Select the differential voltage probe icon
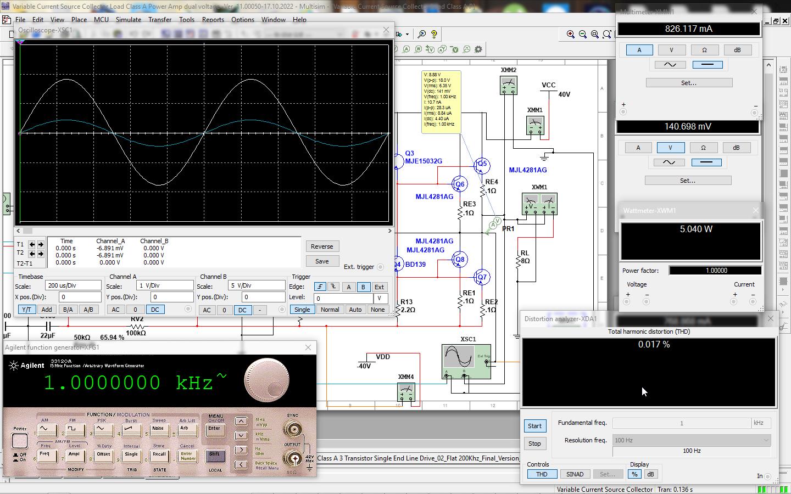791x494 pixels. (x=430, y=49)
